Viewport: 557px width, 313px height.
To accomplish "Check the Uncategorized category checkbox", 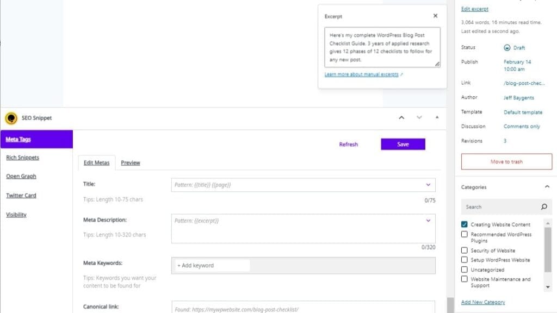I will pyautogui.click(x=464, y=270).
